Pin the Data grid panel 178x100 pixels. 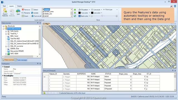[x=173, y=71]
